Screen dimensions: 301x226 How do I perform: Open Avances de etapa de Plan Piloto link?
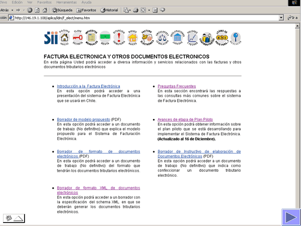(x=186, y=120)
